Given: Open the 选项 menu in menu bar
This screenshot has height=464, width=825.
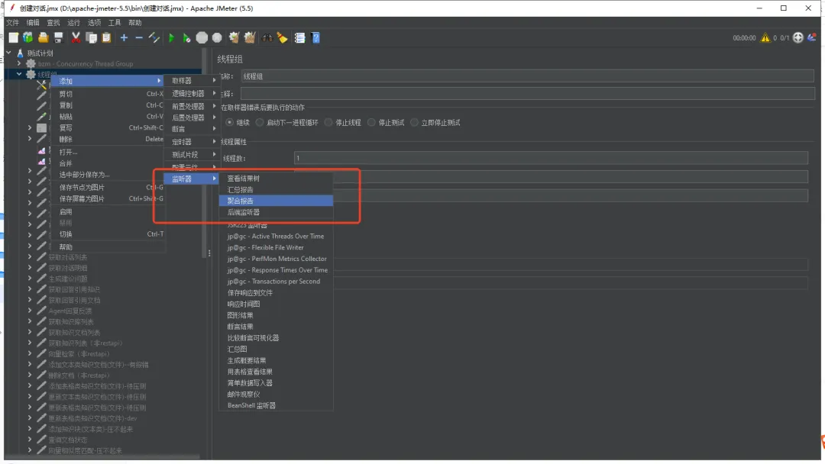Looking at the screenshot, I should coord(94,23).
